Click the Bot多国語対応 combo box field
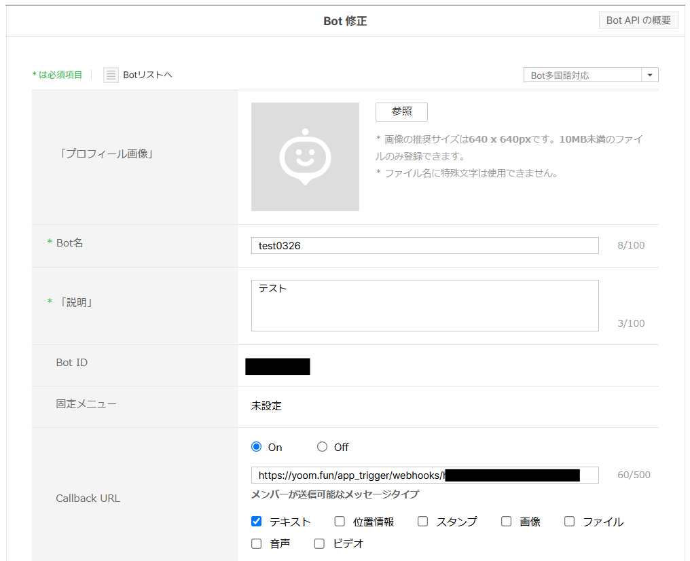 point(583,75)
